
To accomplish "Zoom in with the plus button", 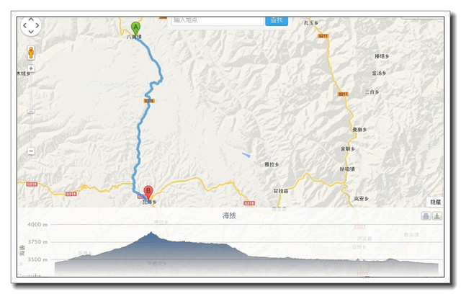I will (31, 68).
